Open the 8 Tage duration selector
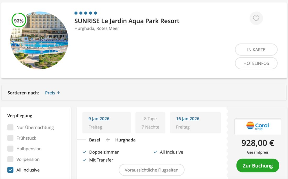 click(150, 123)
